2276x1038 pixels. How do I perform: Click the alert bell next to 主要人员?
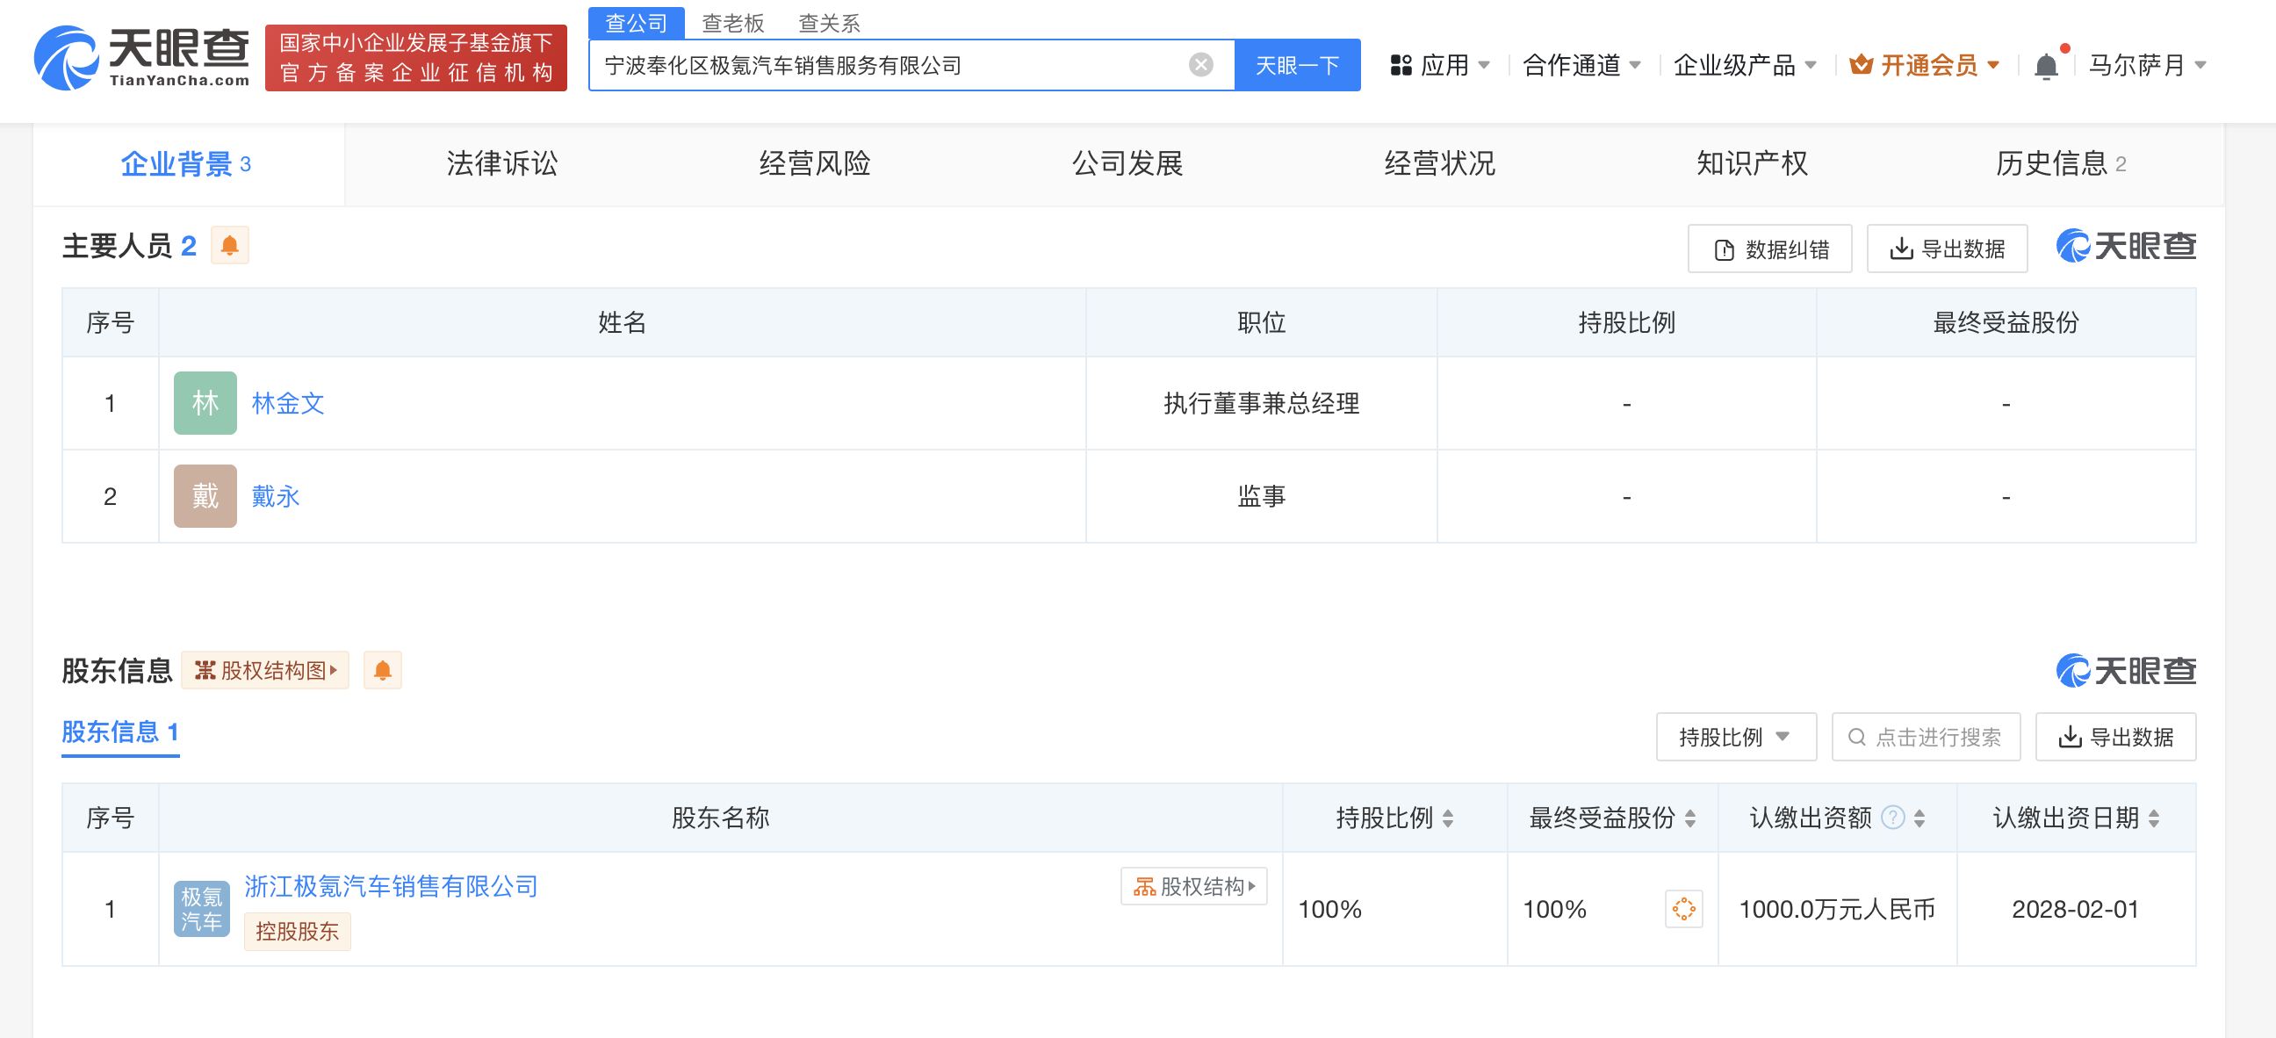[x=230, y=246]
